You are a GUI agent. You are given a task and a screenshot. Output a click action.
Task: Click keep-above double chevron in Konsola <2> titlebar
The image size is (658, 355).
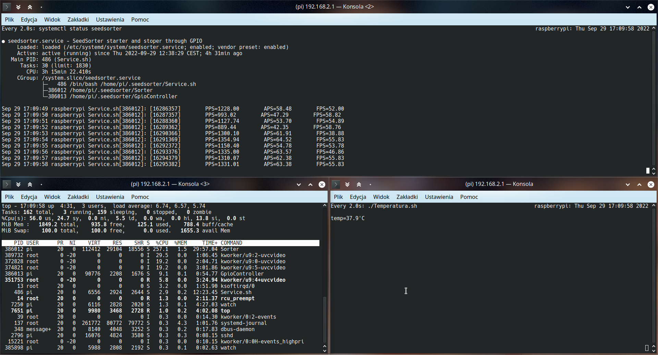coord(30,7)
